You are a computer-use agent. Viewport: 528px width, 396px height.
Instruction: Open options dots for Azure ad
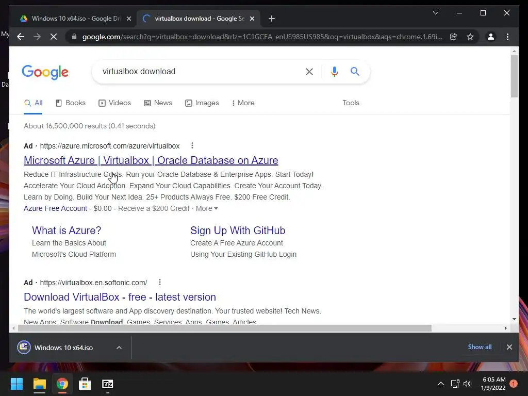click(x=192, y=145)
